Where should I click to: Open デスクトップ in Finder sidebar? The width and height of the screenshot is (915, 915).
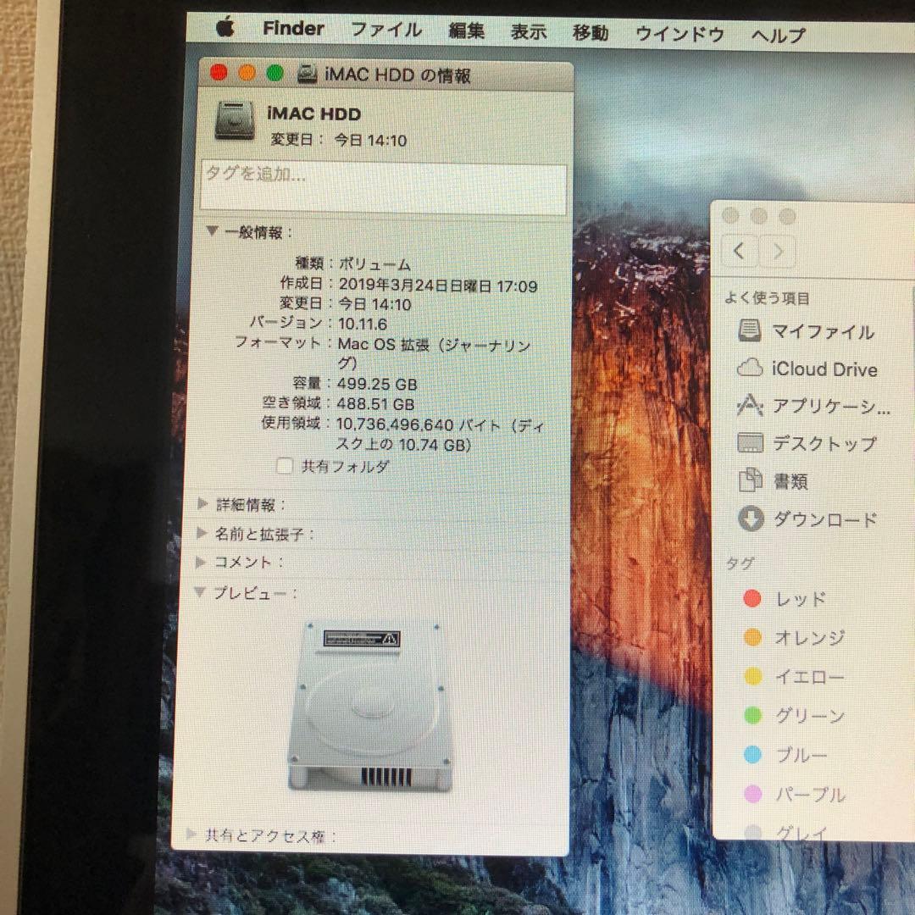tap(807, 443)
